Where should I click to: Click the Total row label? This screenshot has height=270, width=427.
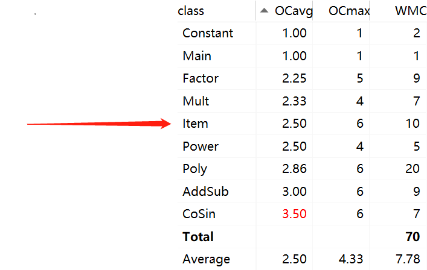pyautogui.click(x=198, y=237)
